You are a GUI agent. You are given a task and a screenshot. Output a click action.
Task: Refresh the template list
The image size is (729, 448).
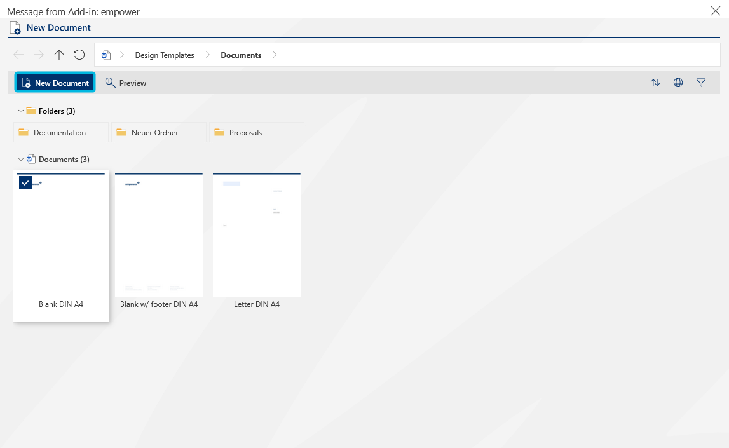tap(79, 55)
